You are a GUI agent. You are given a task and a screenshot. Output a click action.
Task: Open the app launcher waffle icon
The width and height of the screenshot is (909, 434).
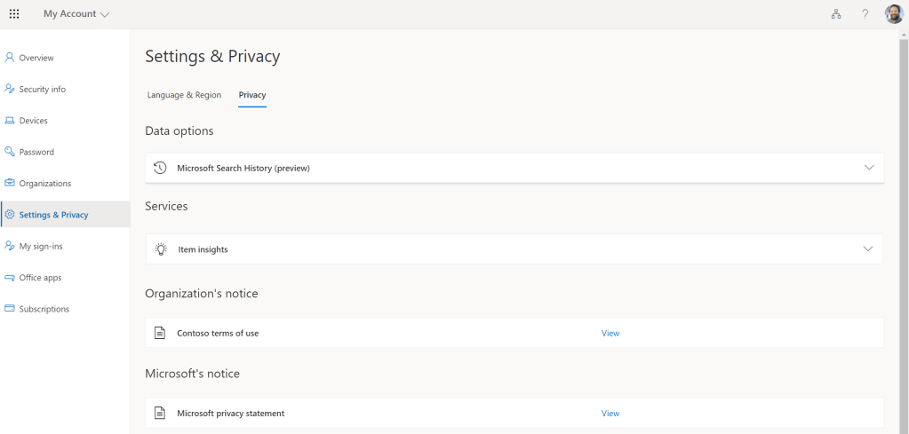[14, 14]
